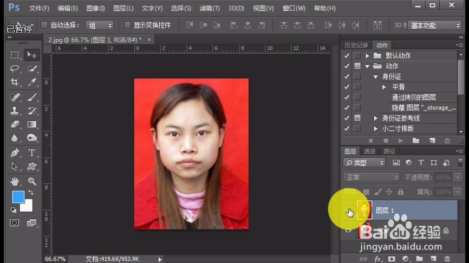The image size is (469, 263).
Task: Select the Spot Healing Brush tool
Action: point(15,97)
